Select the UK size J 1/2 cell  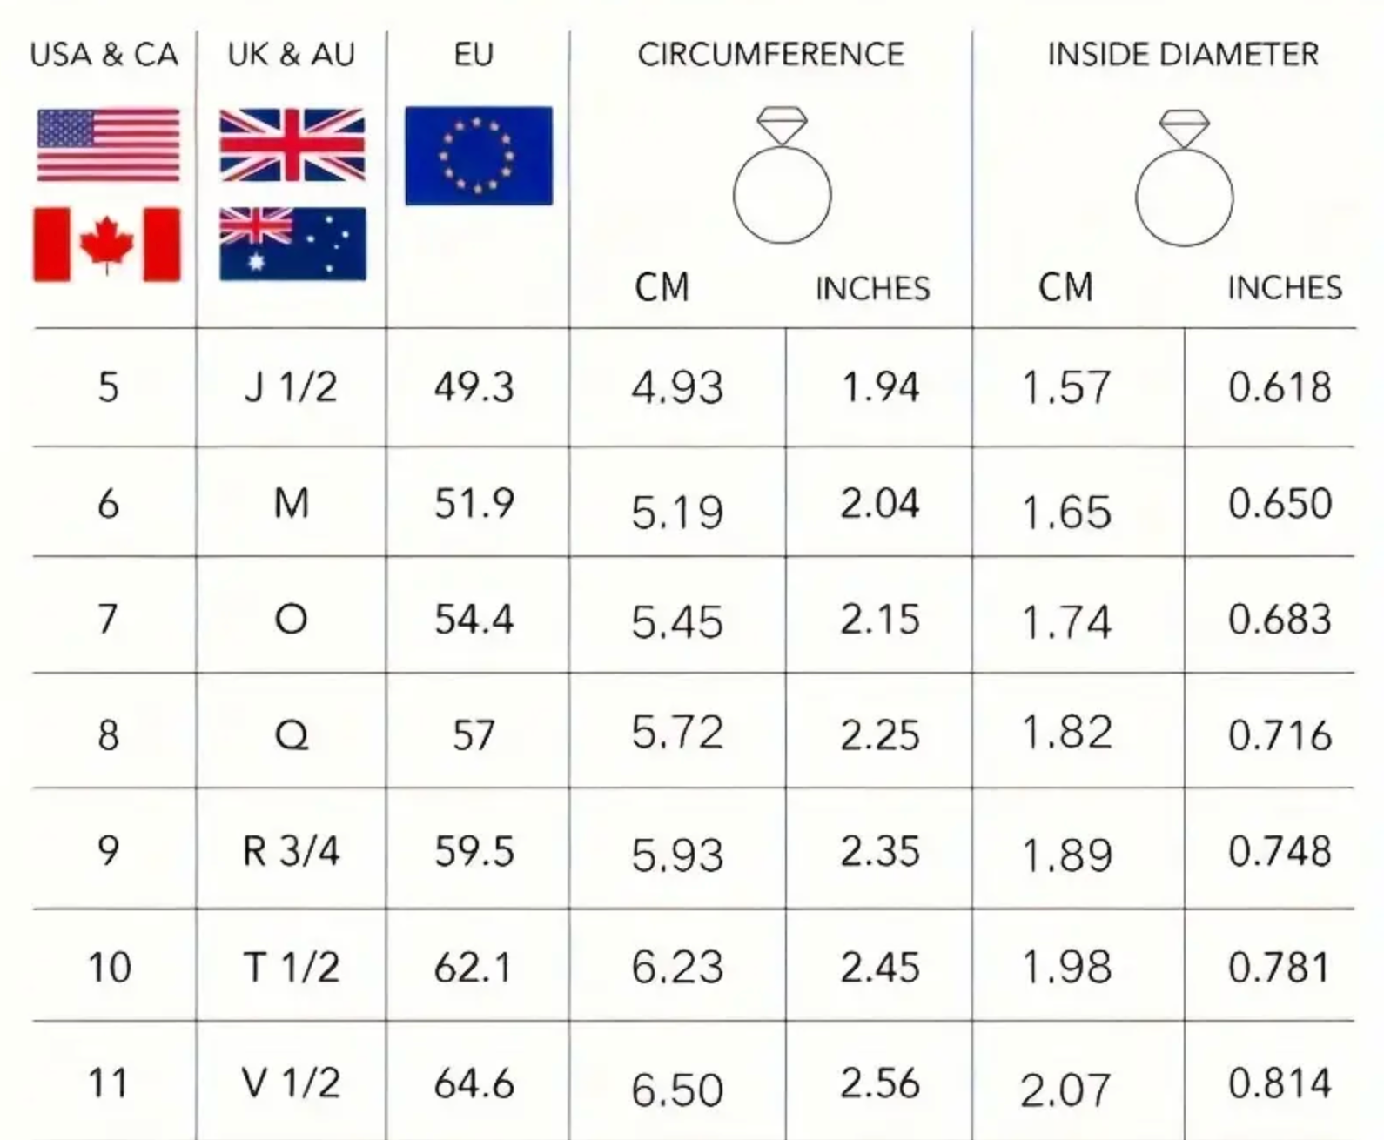click(x=292, y=387)
